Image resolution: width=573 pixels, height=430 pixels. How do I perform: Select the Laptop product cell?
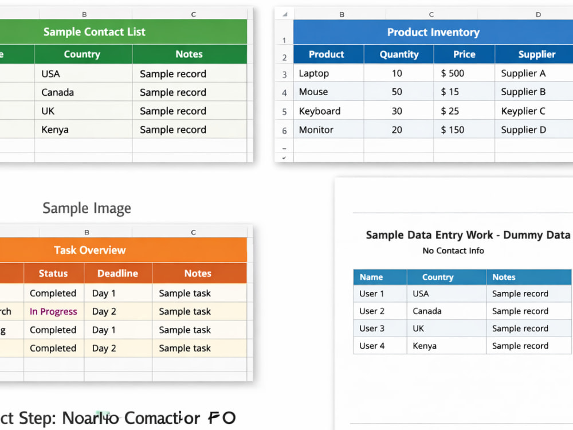click(x=328, y=73)
